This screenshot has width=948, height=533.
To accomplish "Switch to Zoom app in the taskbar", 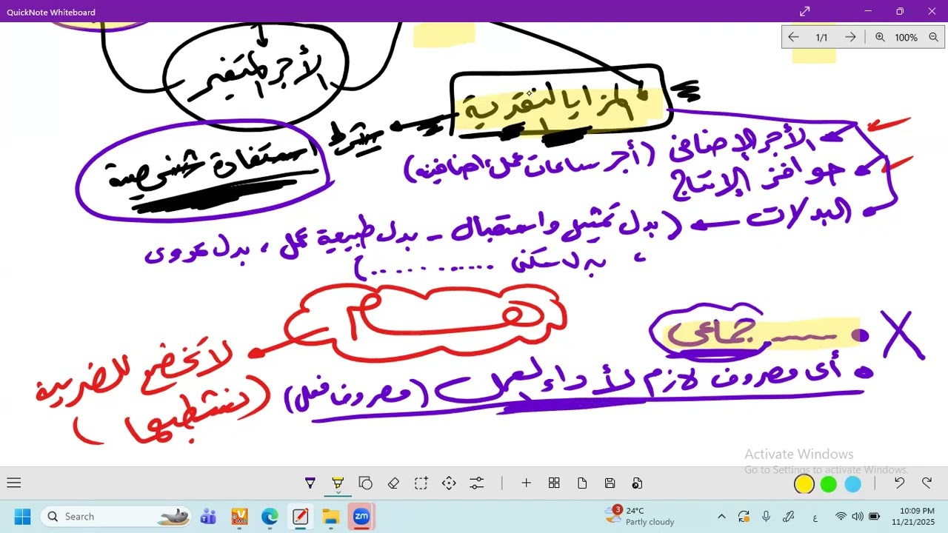I will (x=361, y=516).
